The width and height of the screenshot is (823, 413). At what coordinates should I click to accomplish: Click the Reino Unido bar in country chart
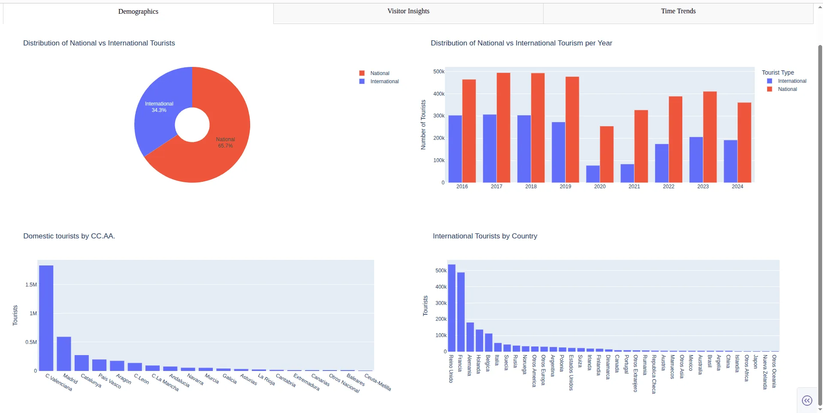coord(451,308)
